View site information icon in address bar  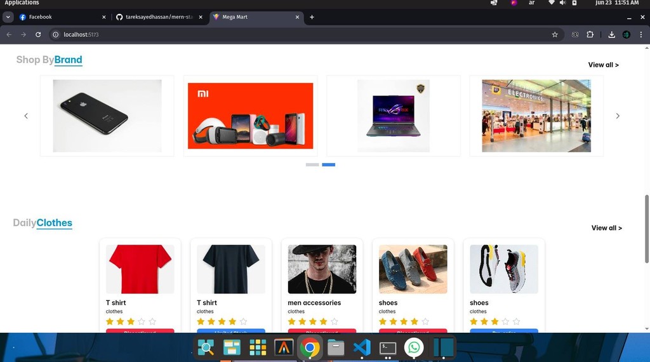(x=56, y=34)
